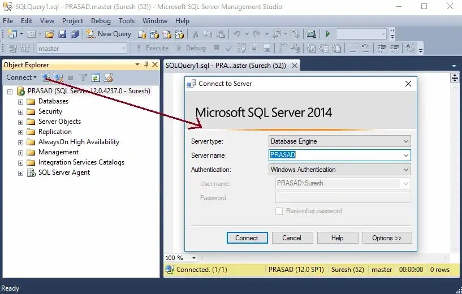Click the Connect button in dialog

point(247,237)
